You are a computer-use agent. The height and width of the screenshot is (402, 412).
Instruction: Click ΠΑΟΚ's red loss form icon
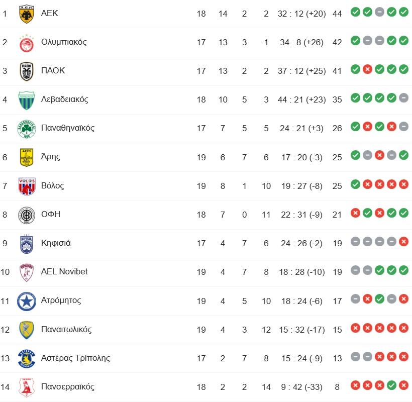click(367, 69)
